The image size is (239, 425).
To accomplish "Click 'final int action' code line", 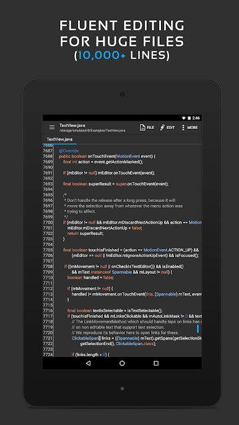I will tap(103, 162).
